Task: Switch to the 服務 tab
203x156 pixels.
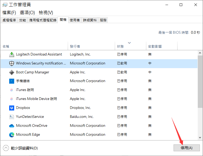Action: click(x=103, y=20)
